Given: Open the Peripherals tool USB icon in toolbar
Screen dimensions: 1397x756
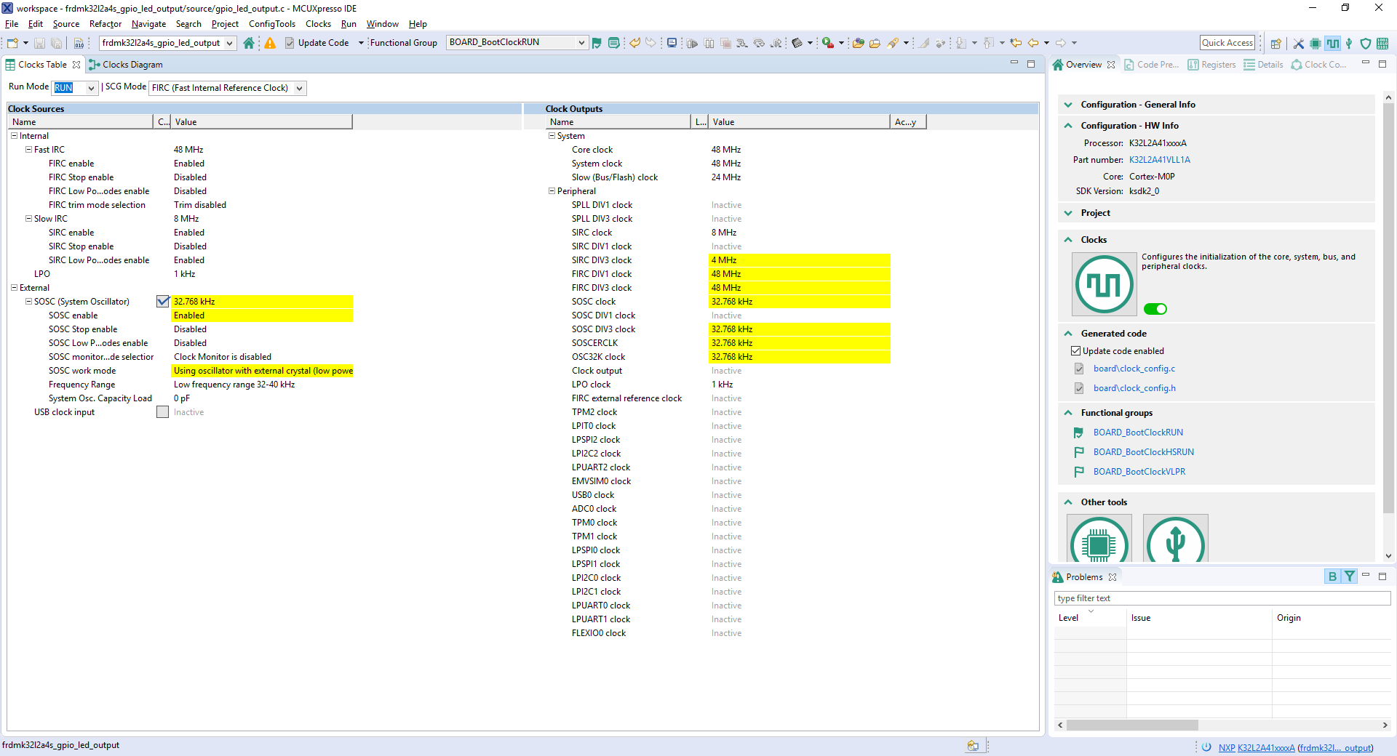Looking at the screenshot, I should pyautogui.click(x=1349, y=44).
